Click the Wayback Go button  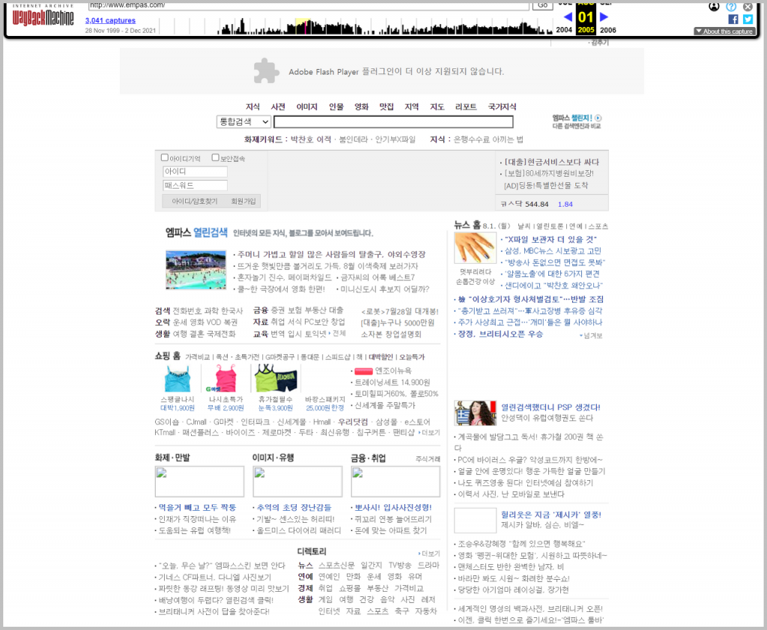(x=542, y=5)
